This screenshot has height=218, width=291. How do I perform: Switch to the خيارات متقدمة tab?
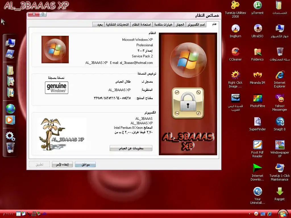pyautogui.click(x=163, y=24)
